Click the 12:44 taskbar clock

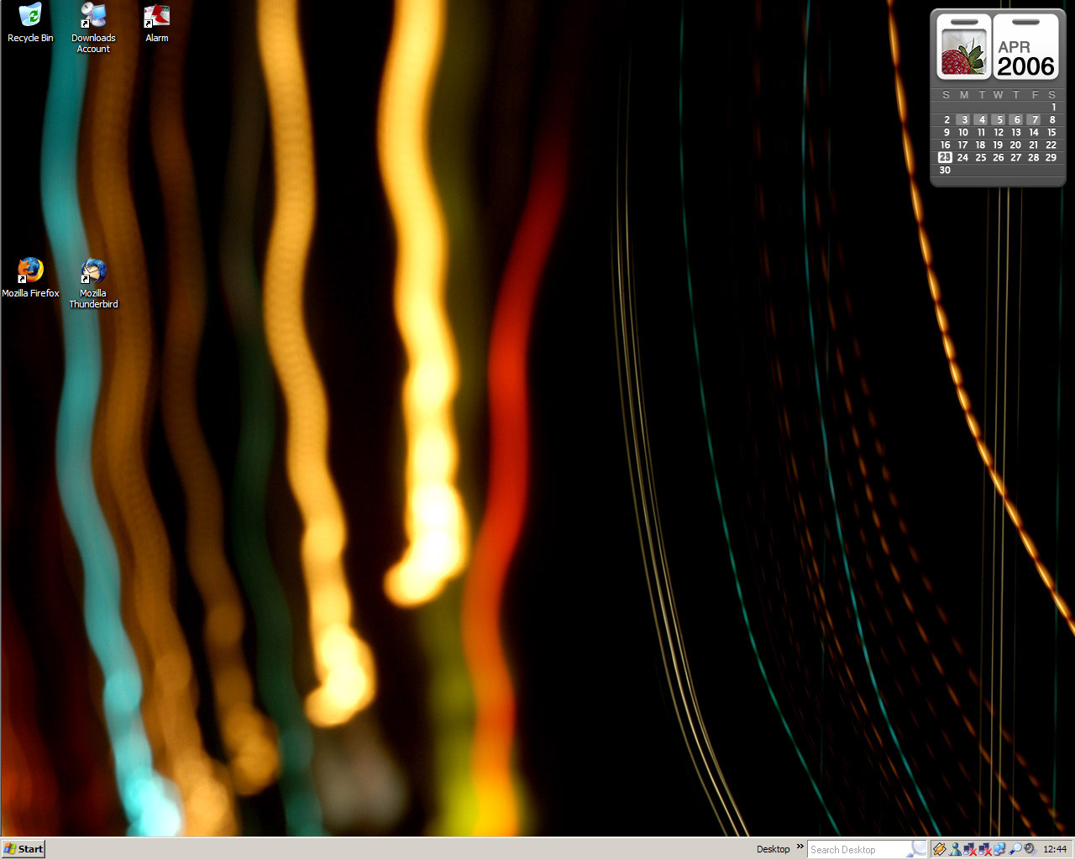coord(1055,849)
